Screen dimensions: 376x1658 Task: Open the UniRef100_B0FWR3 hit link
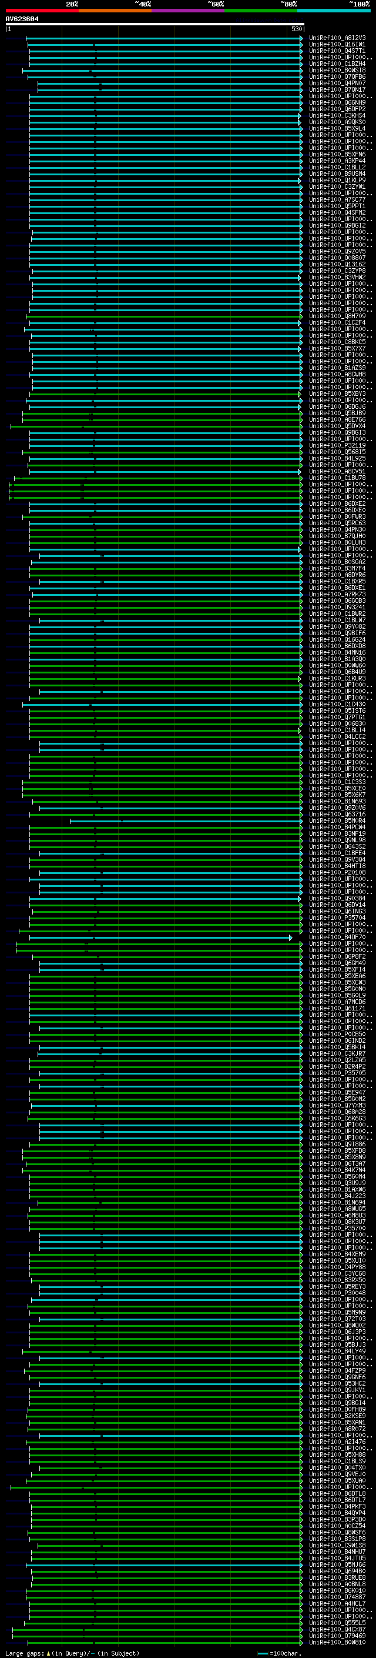point(337,516)
